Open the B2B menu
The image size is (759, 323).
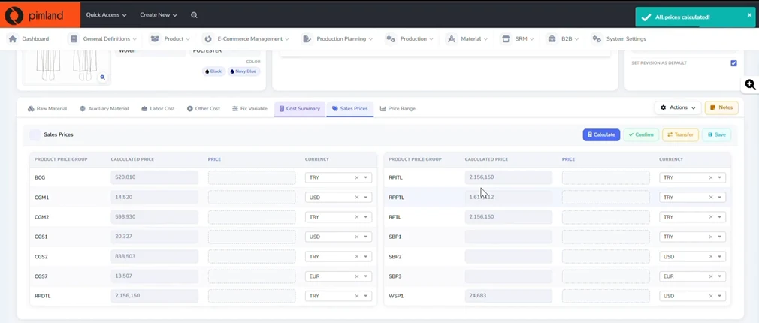(x=563, y=38)
